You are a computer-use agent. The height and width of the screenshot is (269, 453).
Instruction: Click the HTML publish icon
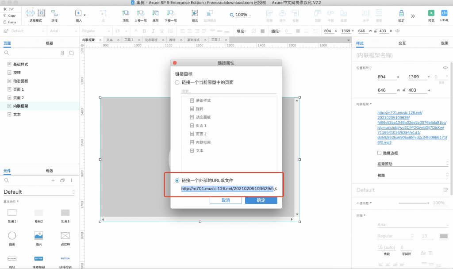[x=444, y=13]
